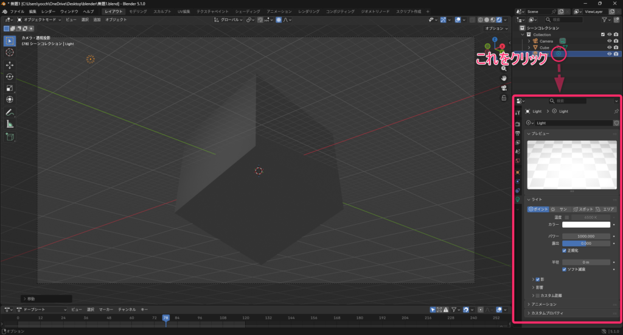Open the オブジェクトモード dropdown
This screenshot has width=623, height=335.
click(39, 20)
